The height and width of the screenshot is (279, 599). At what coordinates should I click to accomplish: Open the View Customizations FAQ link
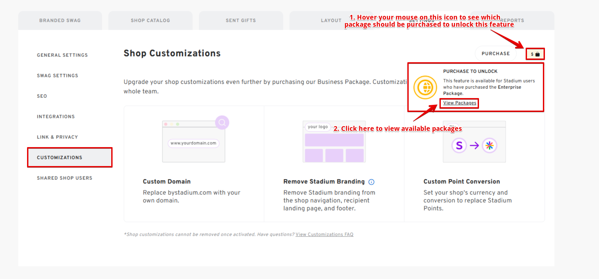point(324,234)
